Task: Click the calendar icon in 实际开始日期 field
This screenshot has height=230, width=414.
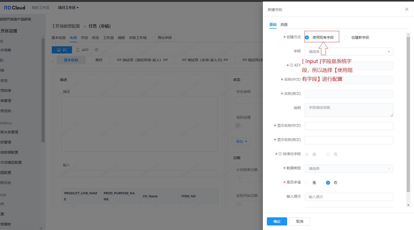Action: [239, 204]
